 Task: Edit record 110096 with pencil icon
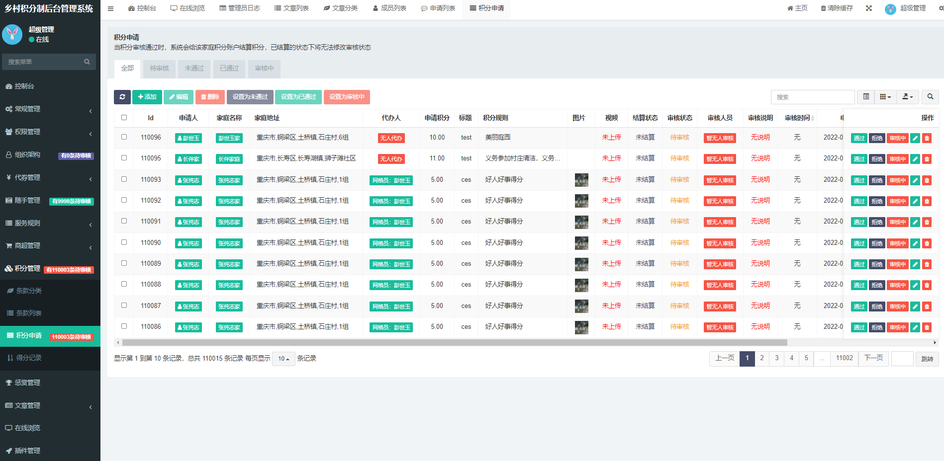915,138
